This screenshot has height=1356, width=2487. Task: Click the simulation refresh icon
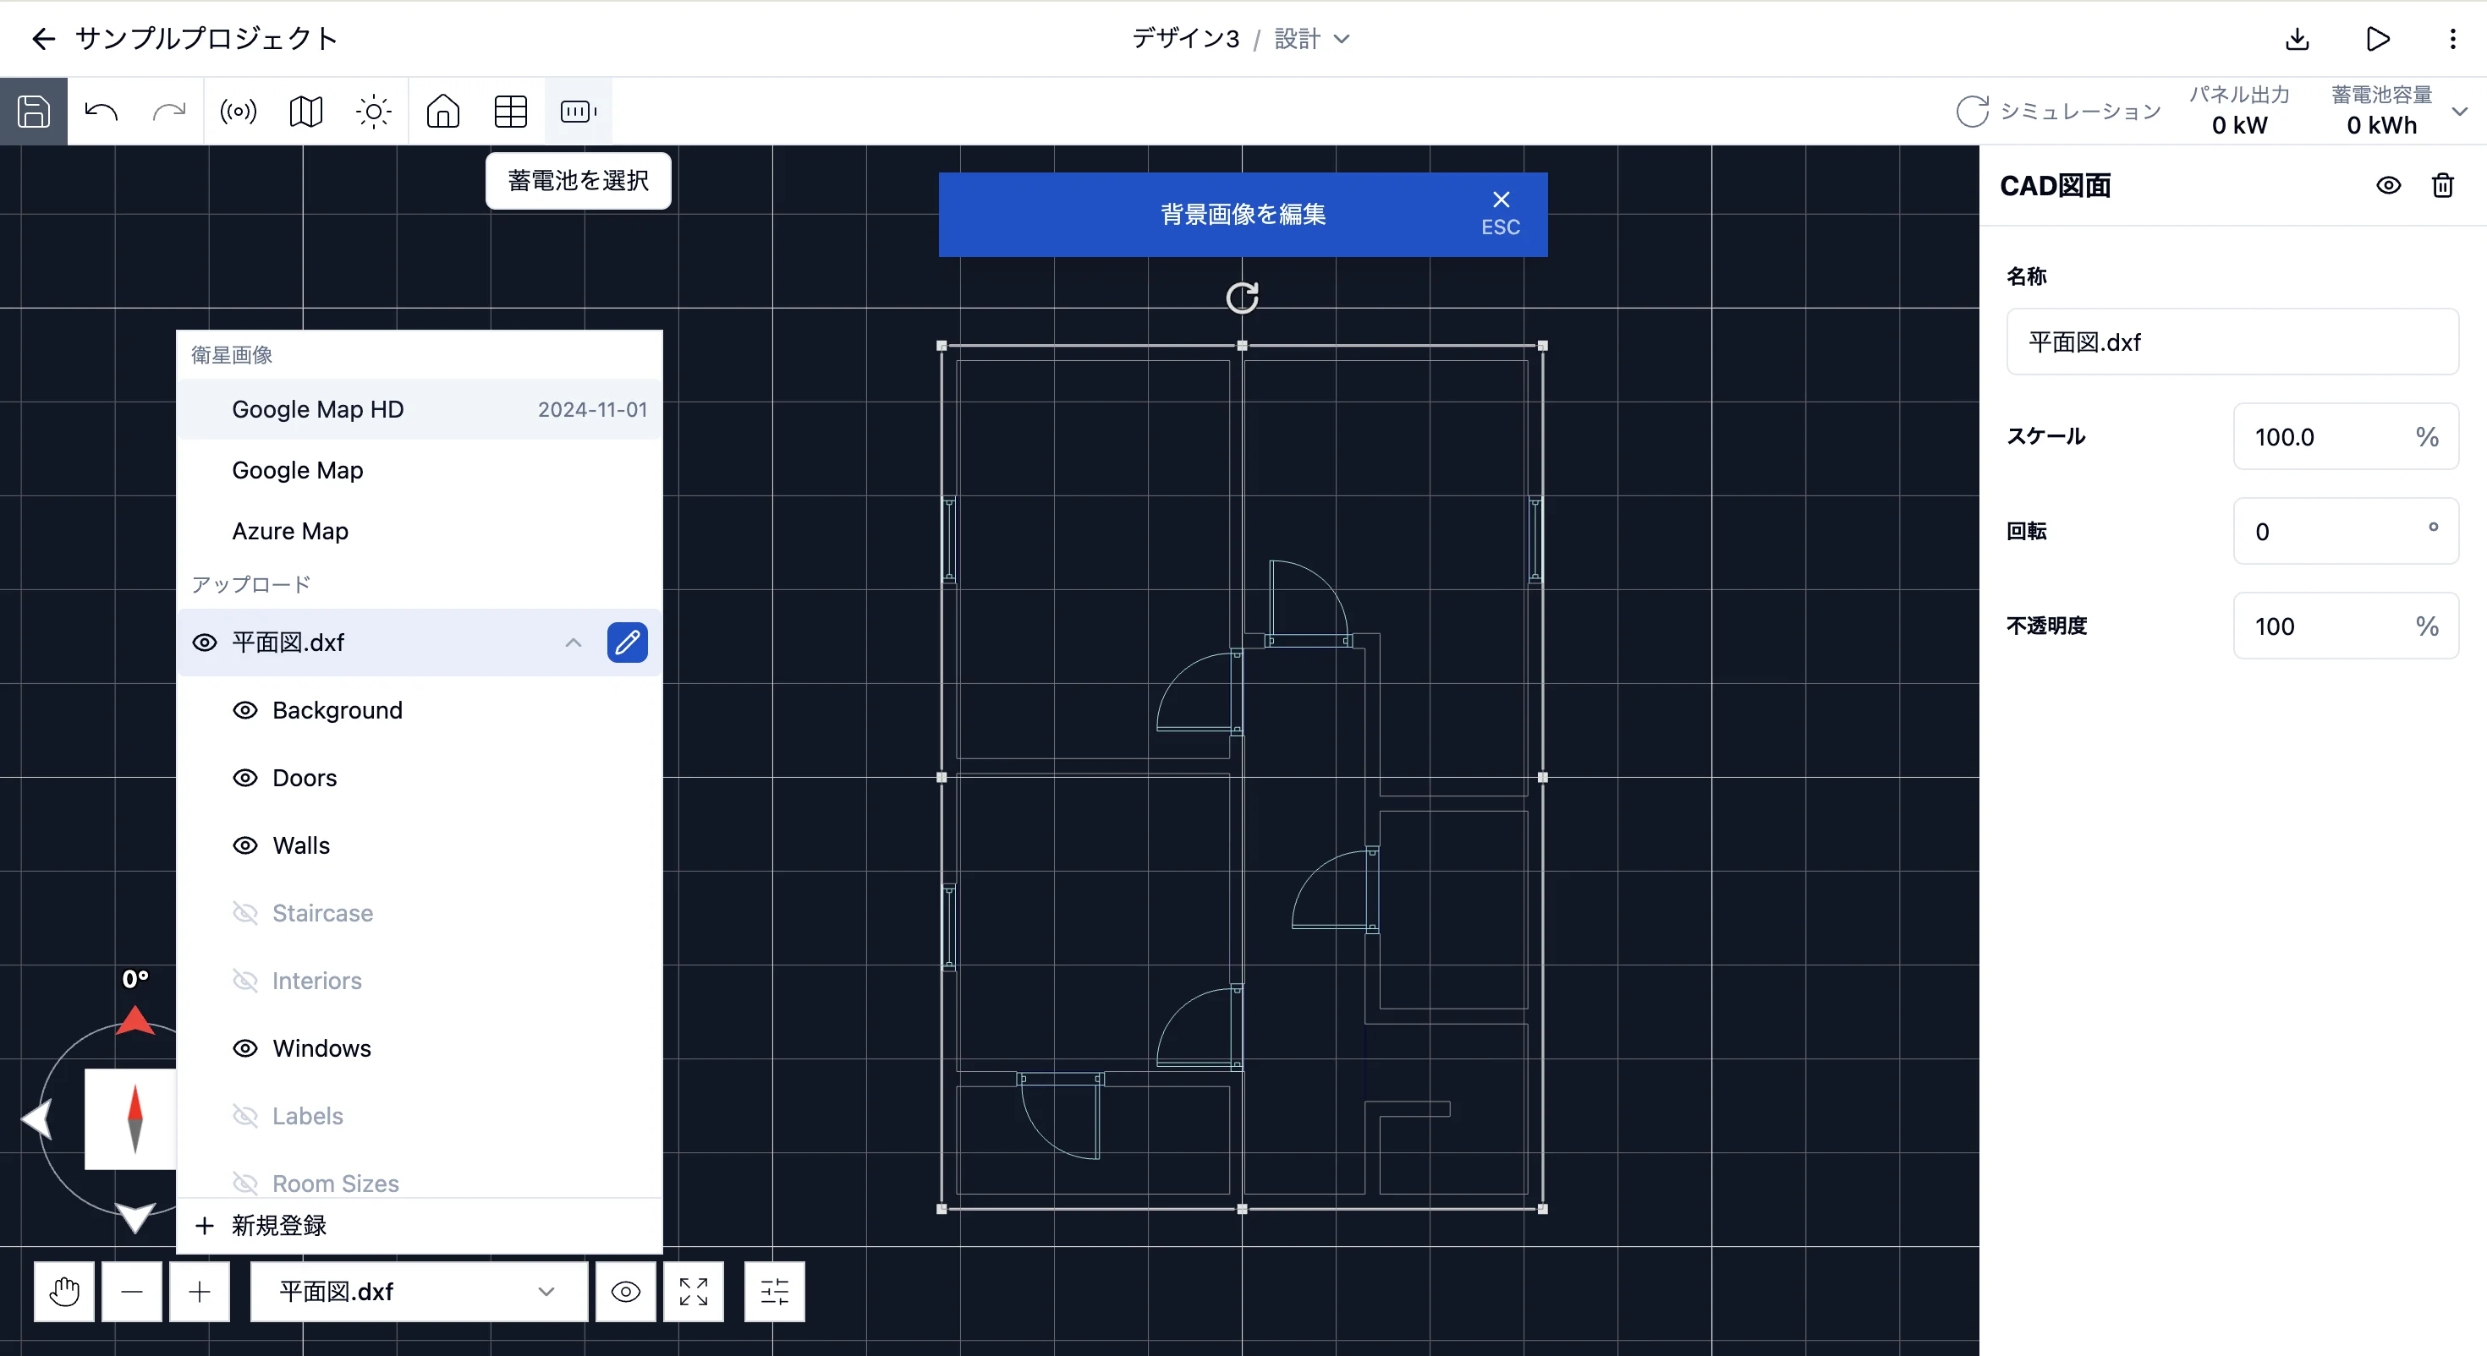tap(1973, 111)
